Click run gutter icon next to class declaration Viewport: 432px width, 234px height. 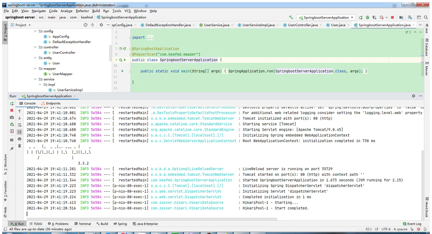[125, 60]
